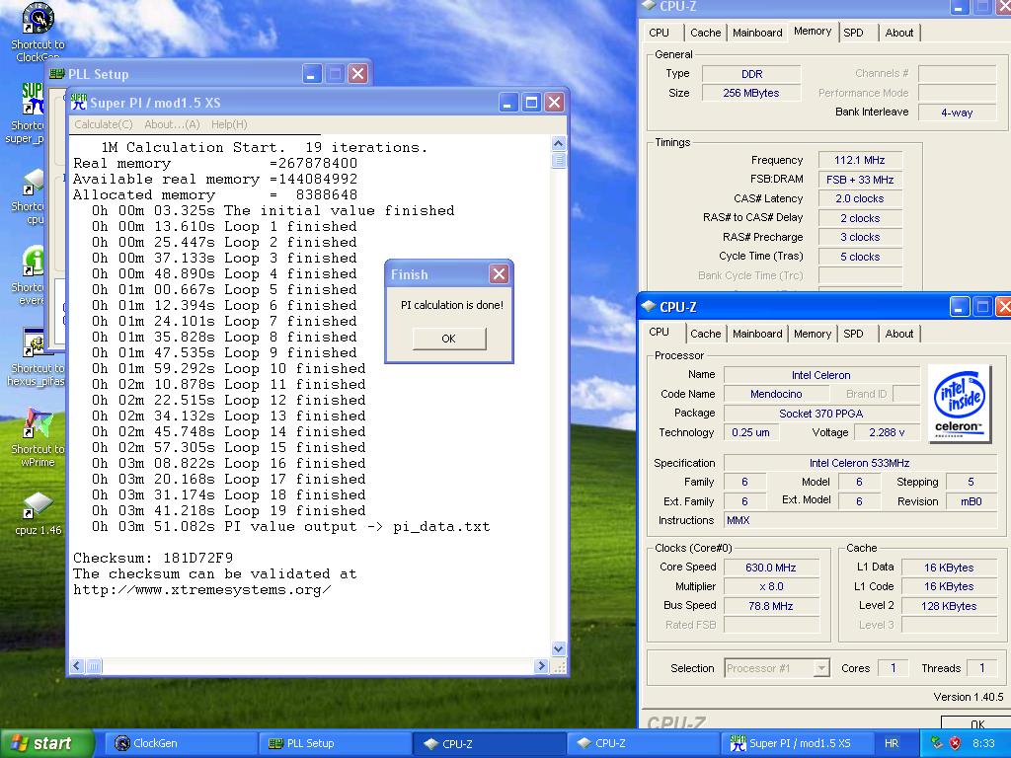Click the Checksum 181D72F9 line
The height and width of the screenshot is (758, 1011).
click(153, 558)
